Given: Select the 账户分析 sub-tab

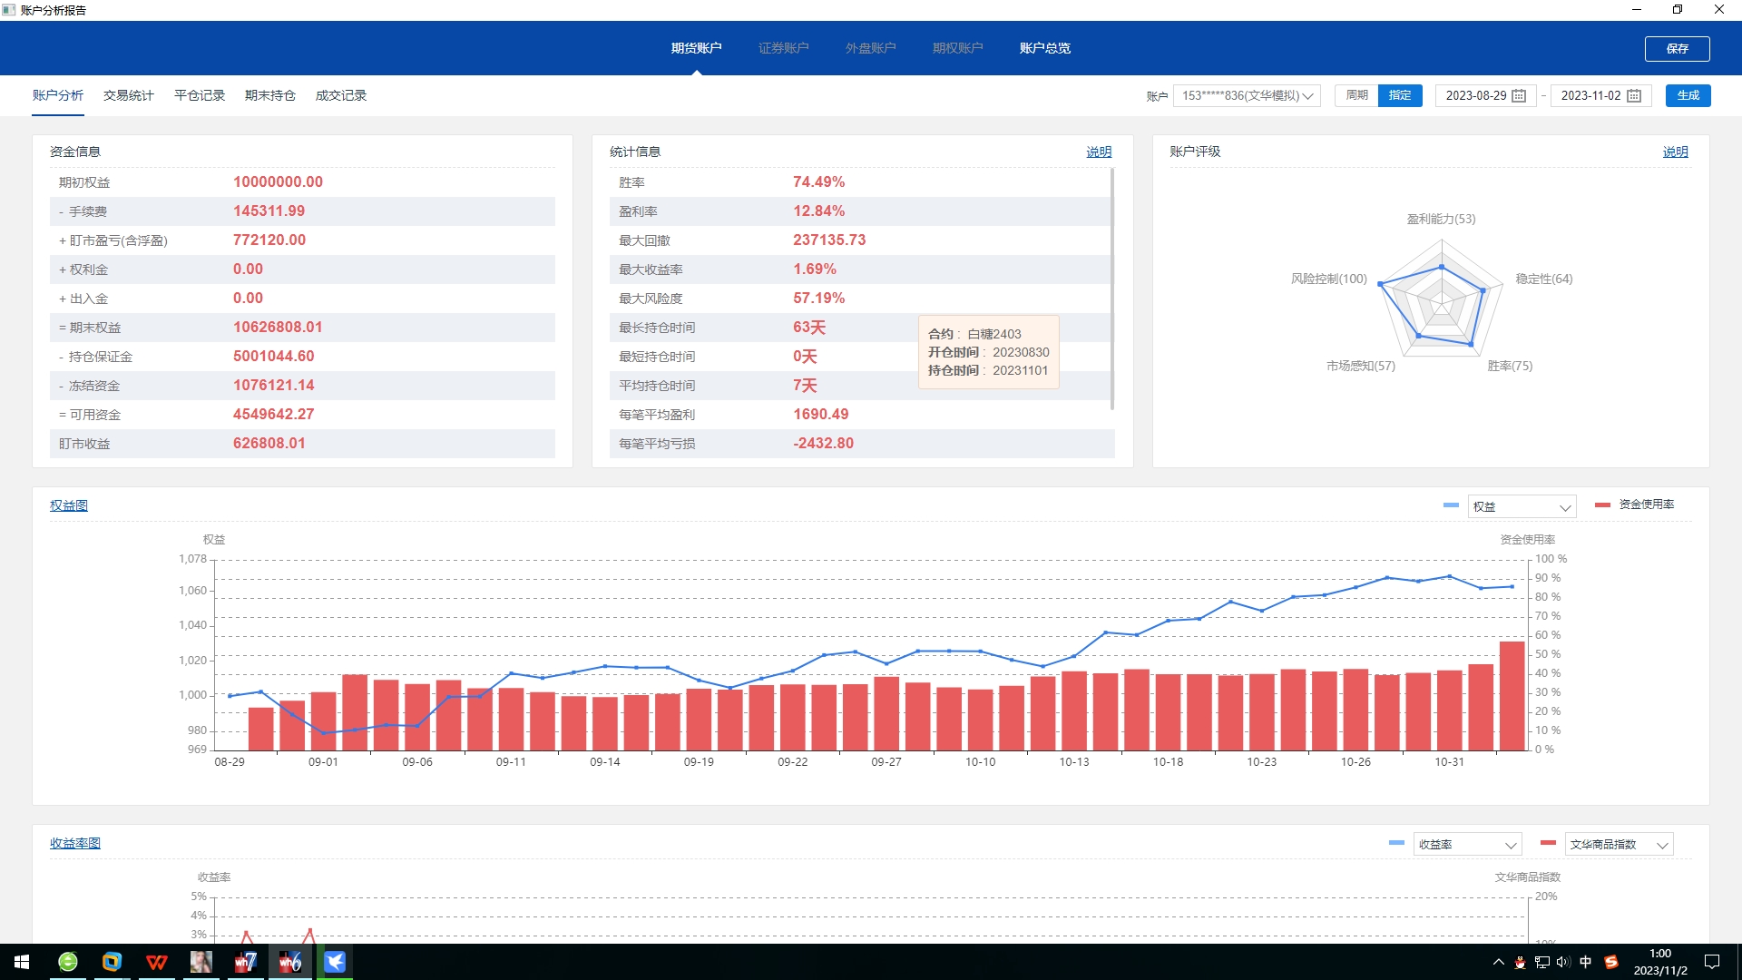Looking at the screenshot, I should pyautogui.click(x=58, y=95).
